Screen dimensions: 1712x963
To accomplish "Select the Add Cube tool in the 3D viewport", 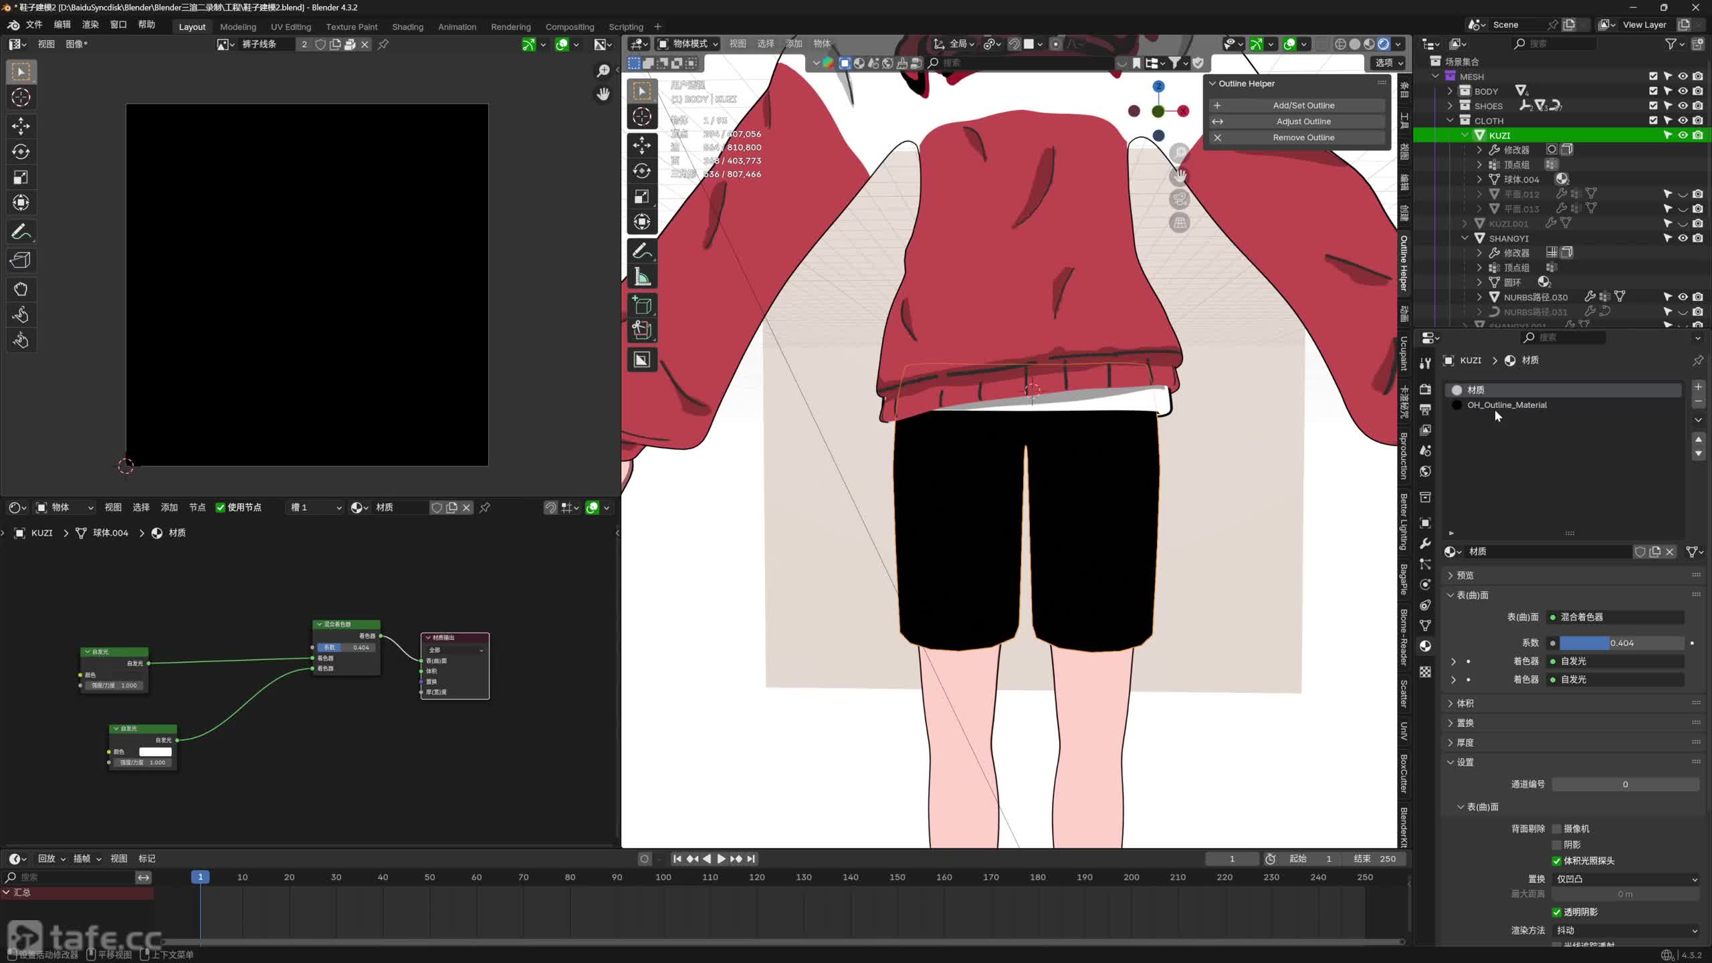I will (642, 306).
